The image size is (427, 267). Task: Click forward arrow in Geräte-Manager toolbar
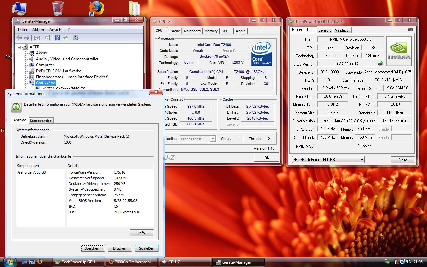(27, 38)
